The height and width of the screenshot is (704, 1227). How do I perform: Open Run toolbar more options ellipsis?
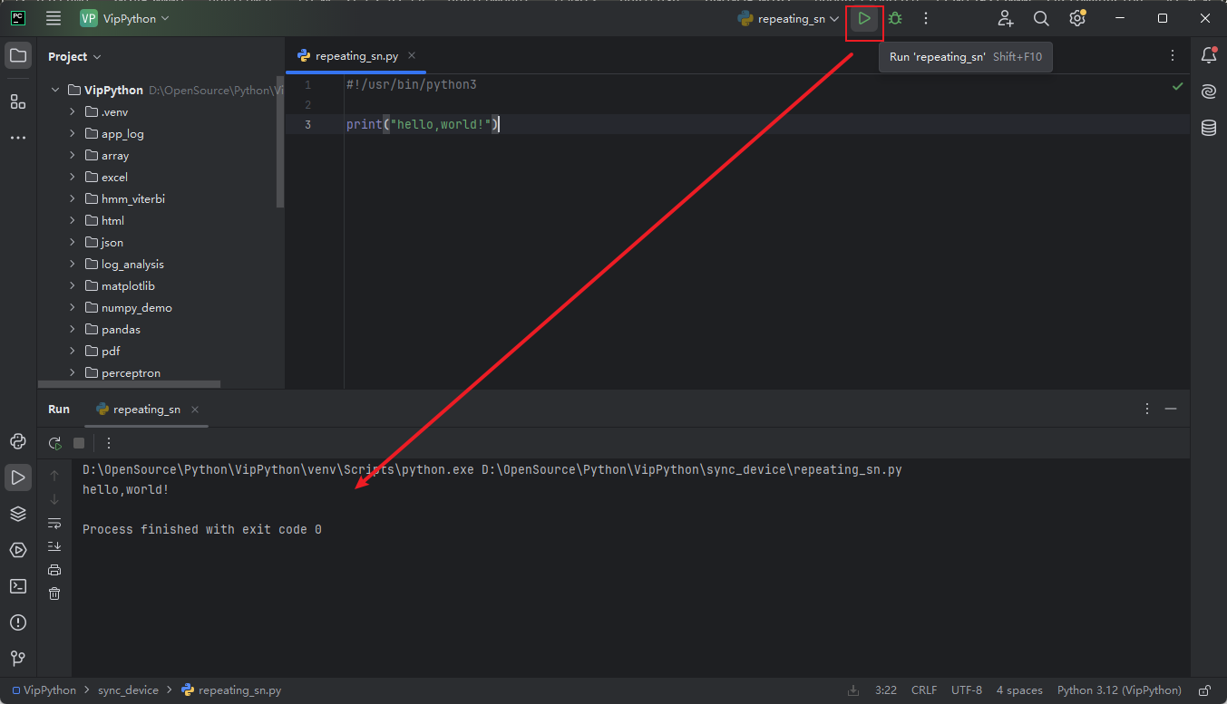pos(109,443)
